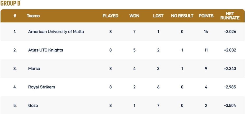Click the # rank column header
The image size is (245, 114).
[15, 16]
